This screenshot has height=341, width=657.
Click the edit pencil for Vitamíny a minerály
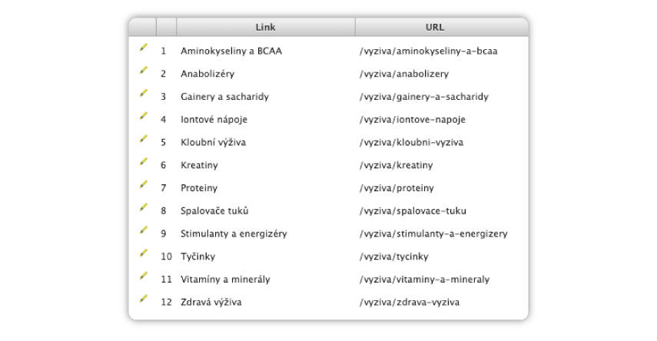(143, 276)
